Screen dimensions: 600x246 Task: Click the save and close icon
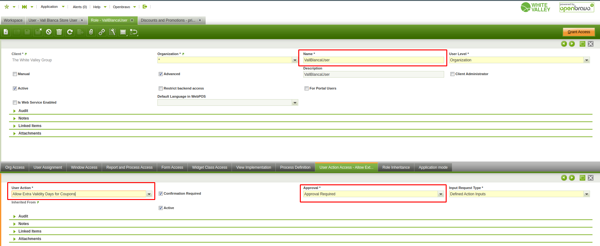coord(38,32)
